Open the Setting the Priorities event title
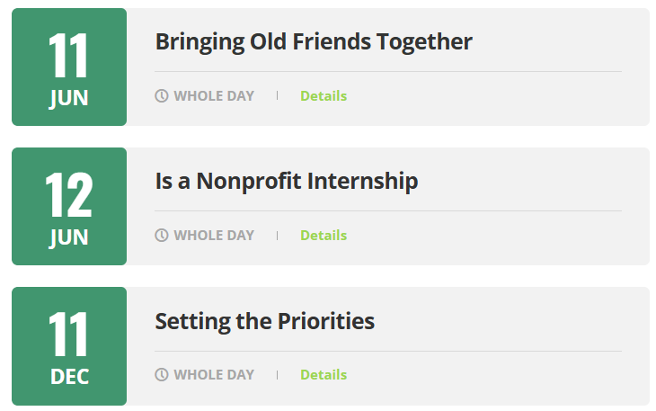Screen dimensions: 656x411 [264, 320]
